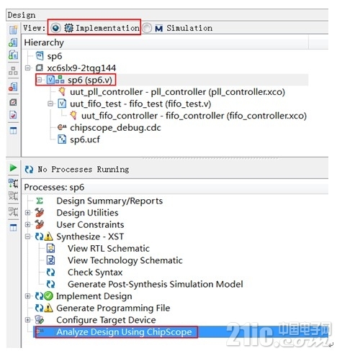Image resolution: width=337 pixels, height=353 pixels.
Task: Click the sp6.ucf constraints file icon
Action: click(x=62, y=139)
